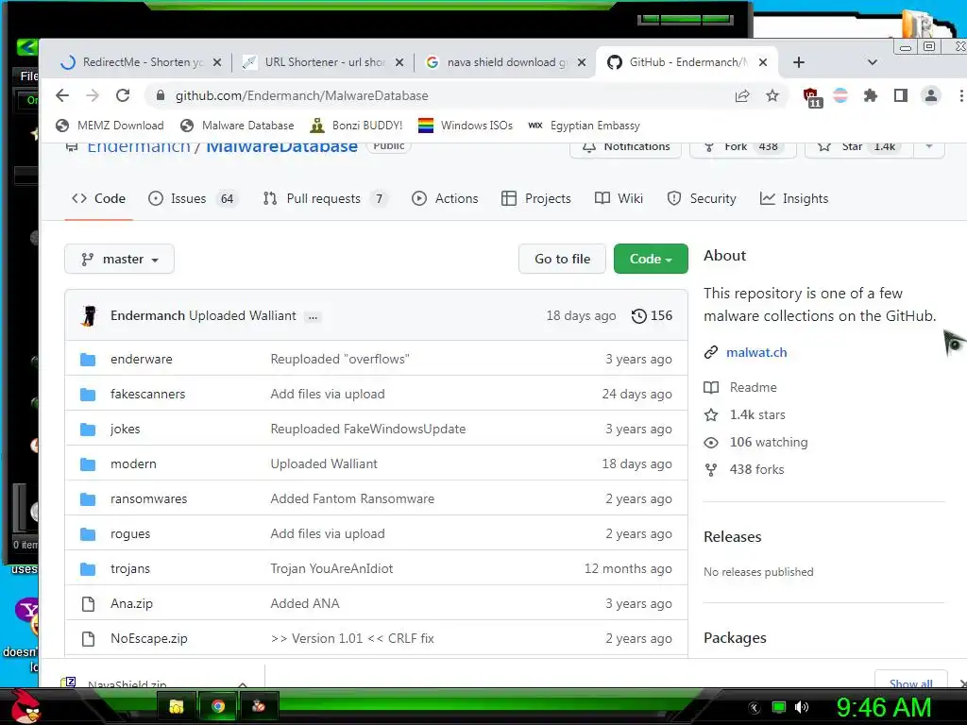This screenshot has height=725, width=967.
Task: Open the Extensions puzzle icon
Action: [x=870, y=95]
